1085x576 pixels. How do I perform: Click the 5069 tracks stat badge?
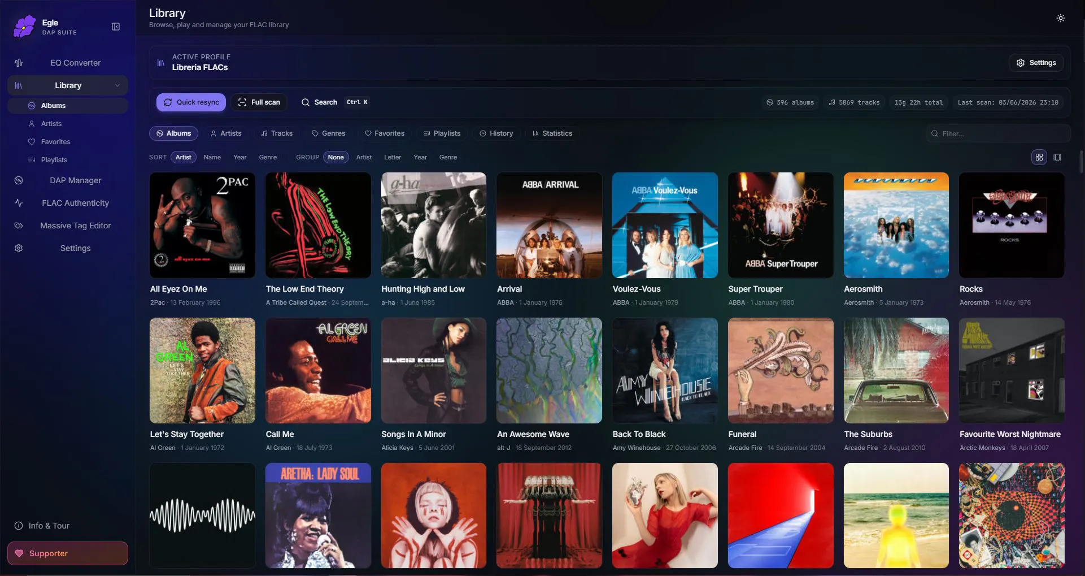click(x=854, y=102)
